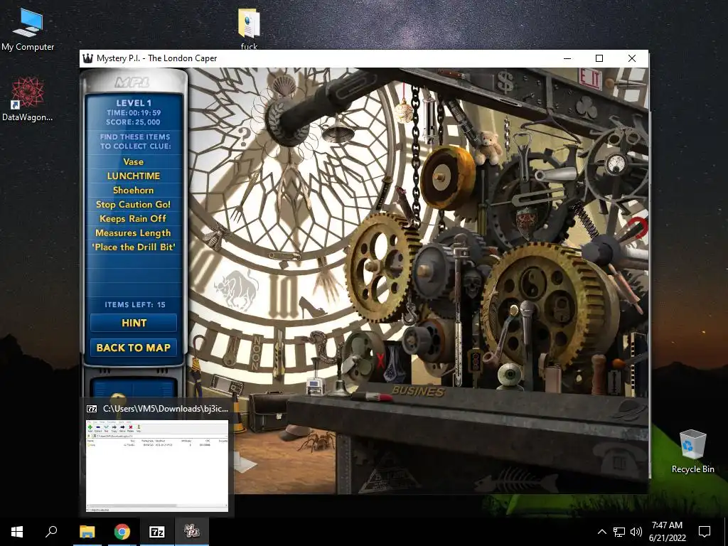
Task: Click the red X mark
Action: tap(381, 362)
